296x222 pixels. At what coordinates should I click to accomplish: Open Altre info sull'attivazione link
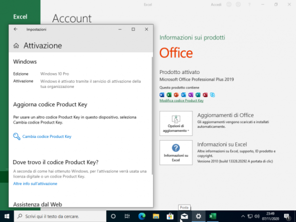point(35,184)
